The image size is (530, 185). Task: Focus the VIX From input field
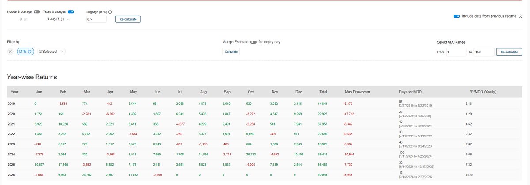[x=456, y=52]
